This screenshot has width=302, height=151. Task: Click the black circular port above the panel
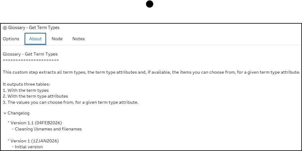click(x=150, y=4)
